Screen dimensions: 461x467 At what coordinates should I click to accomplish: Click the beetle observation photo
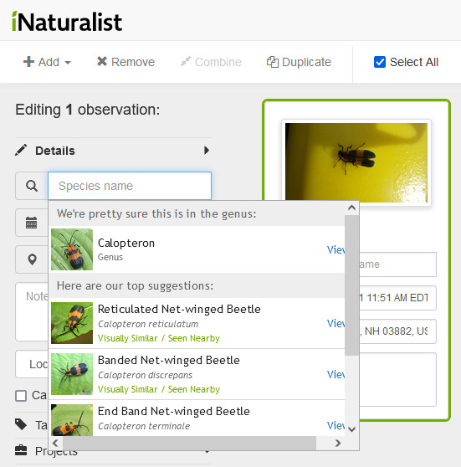click(356, 162)
